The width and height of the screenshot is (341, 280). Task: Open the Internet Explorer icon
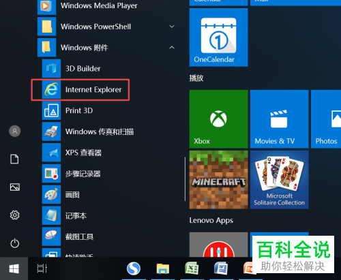[51, 89]
